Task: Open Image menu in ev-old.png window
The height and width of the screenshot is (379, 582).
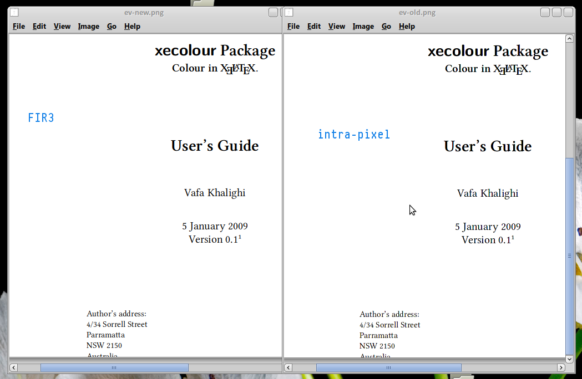Action: pos(363,26)
